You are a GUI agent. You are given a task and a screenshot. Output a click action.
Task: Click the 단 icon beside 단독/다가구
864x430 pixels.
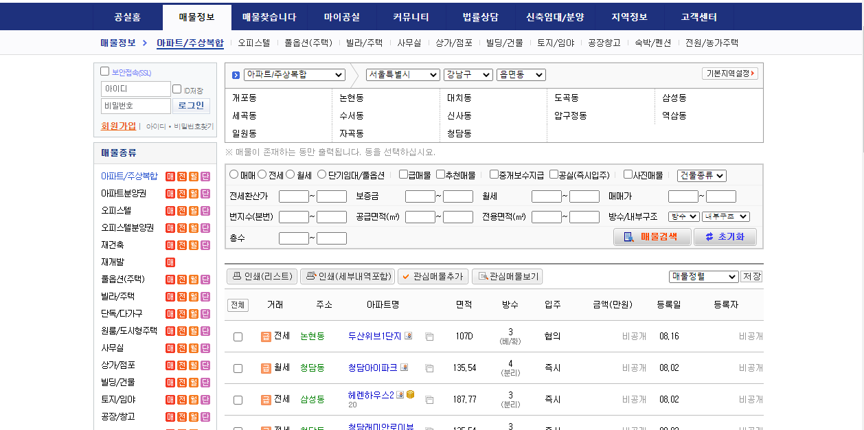pyautogui.click(x=205, y=313)
